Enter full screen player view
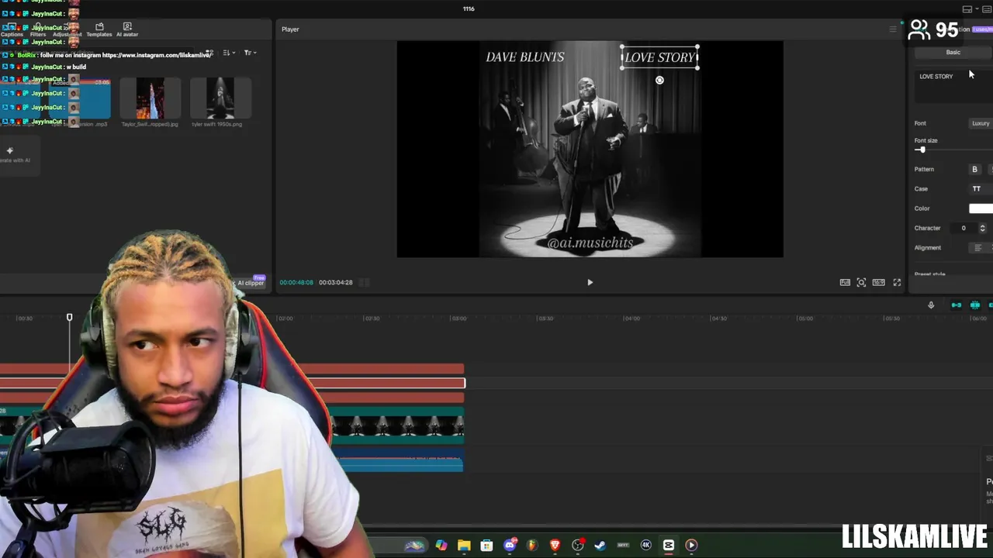Screen dimensions: 993x558 click(x=897, y=282)
